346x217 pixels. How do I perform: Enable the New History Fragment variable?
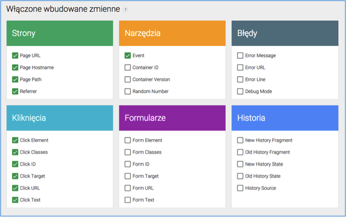(240, 140)
